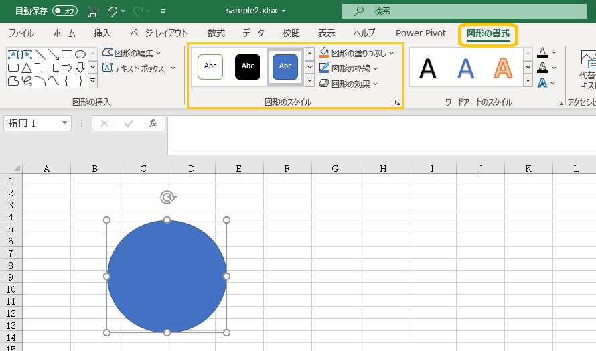This screenshot has height=351, width=596.
Task: Open the 図形のスタイル dialog launcher
Action: click(398, 102)
